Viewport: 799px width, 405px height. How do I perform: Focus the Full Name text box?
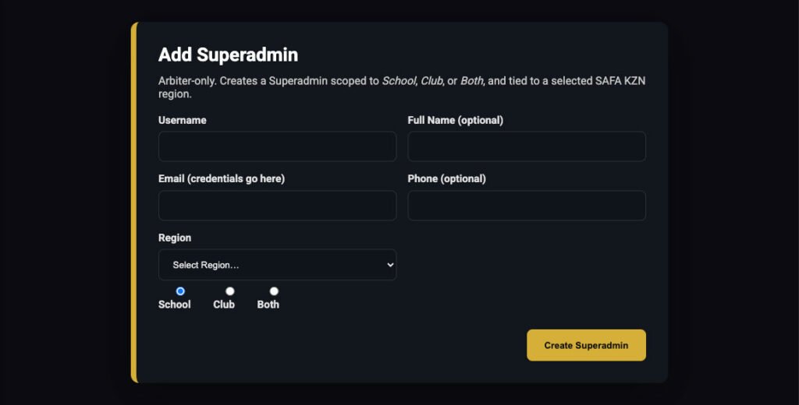pos(527,146)
